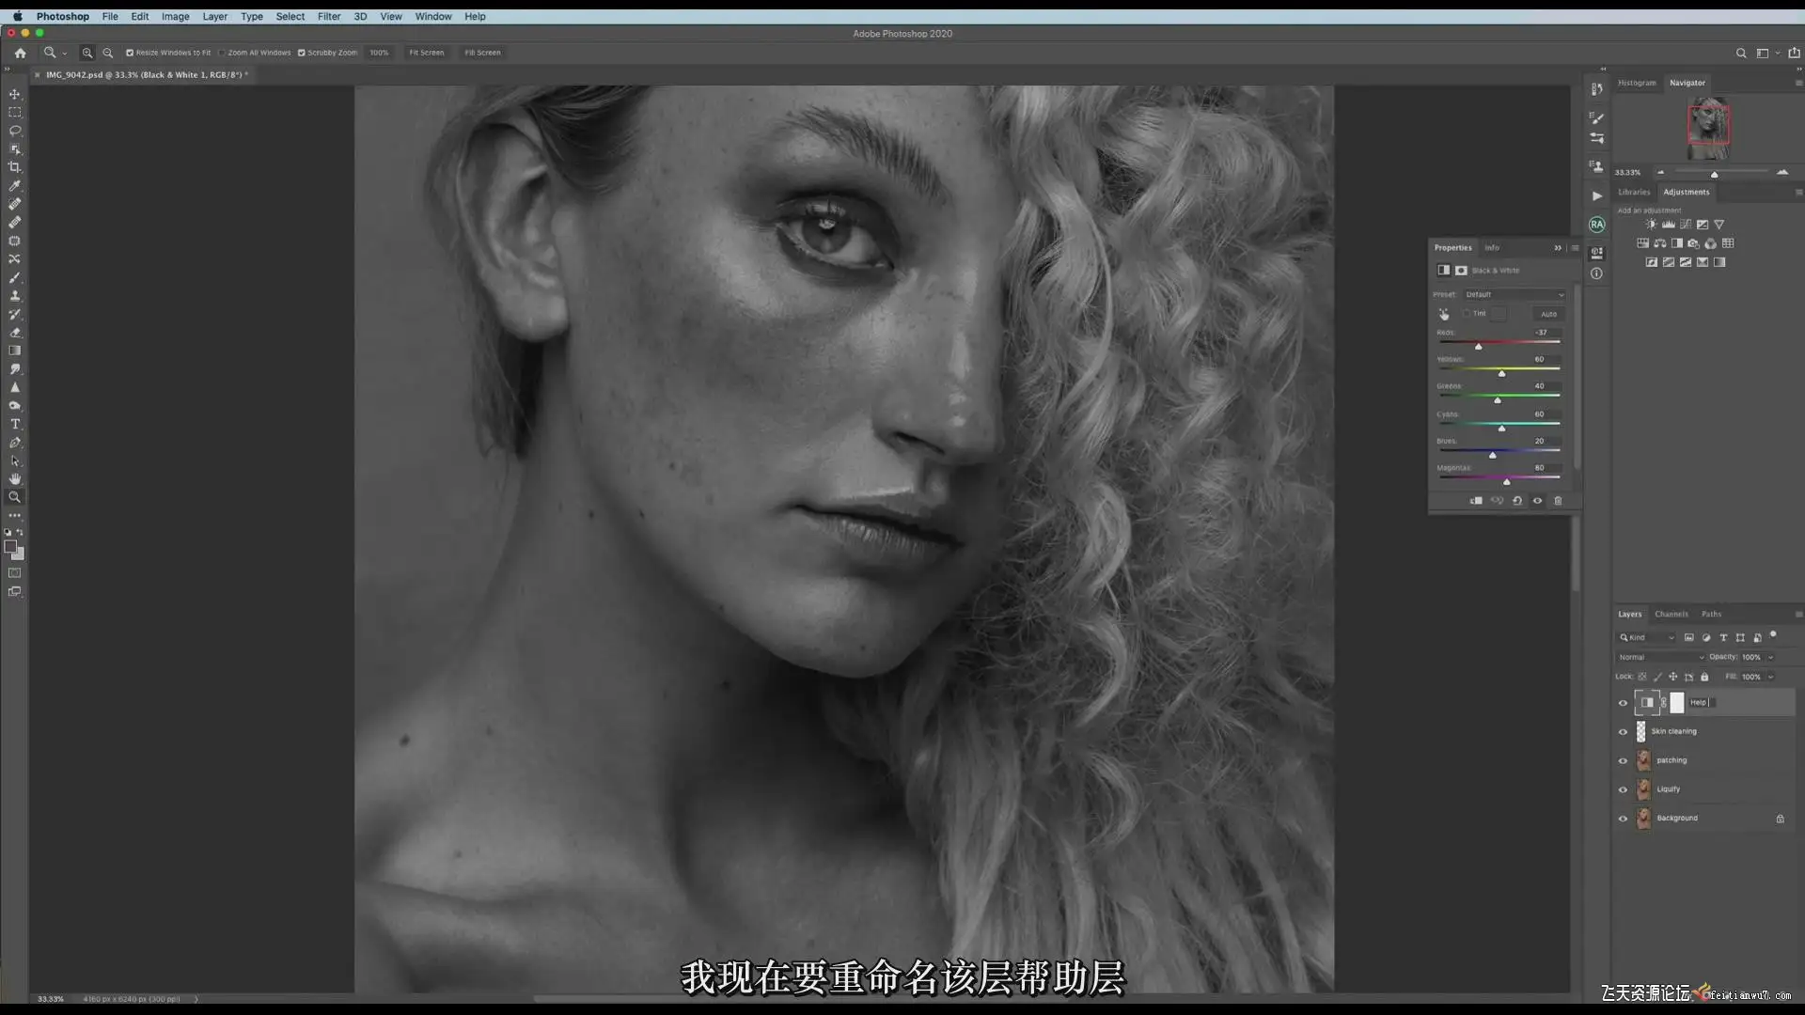Switch to the Histogram tab
Viewport: 1805px width, 1015px height.
[1637, 83]
